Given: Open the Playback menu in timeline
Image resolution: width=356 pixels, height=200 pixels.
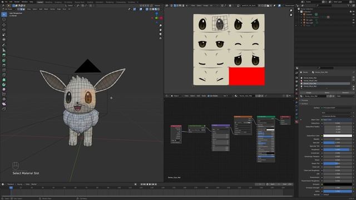Looking at the screenshot, I should pos(11,184).
